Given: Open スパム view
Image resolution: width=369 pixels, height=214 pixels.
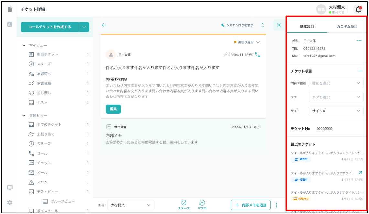Looking at the screenshot, I should pyautogui.click(x=58, y=182).
